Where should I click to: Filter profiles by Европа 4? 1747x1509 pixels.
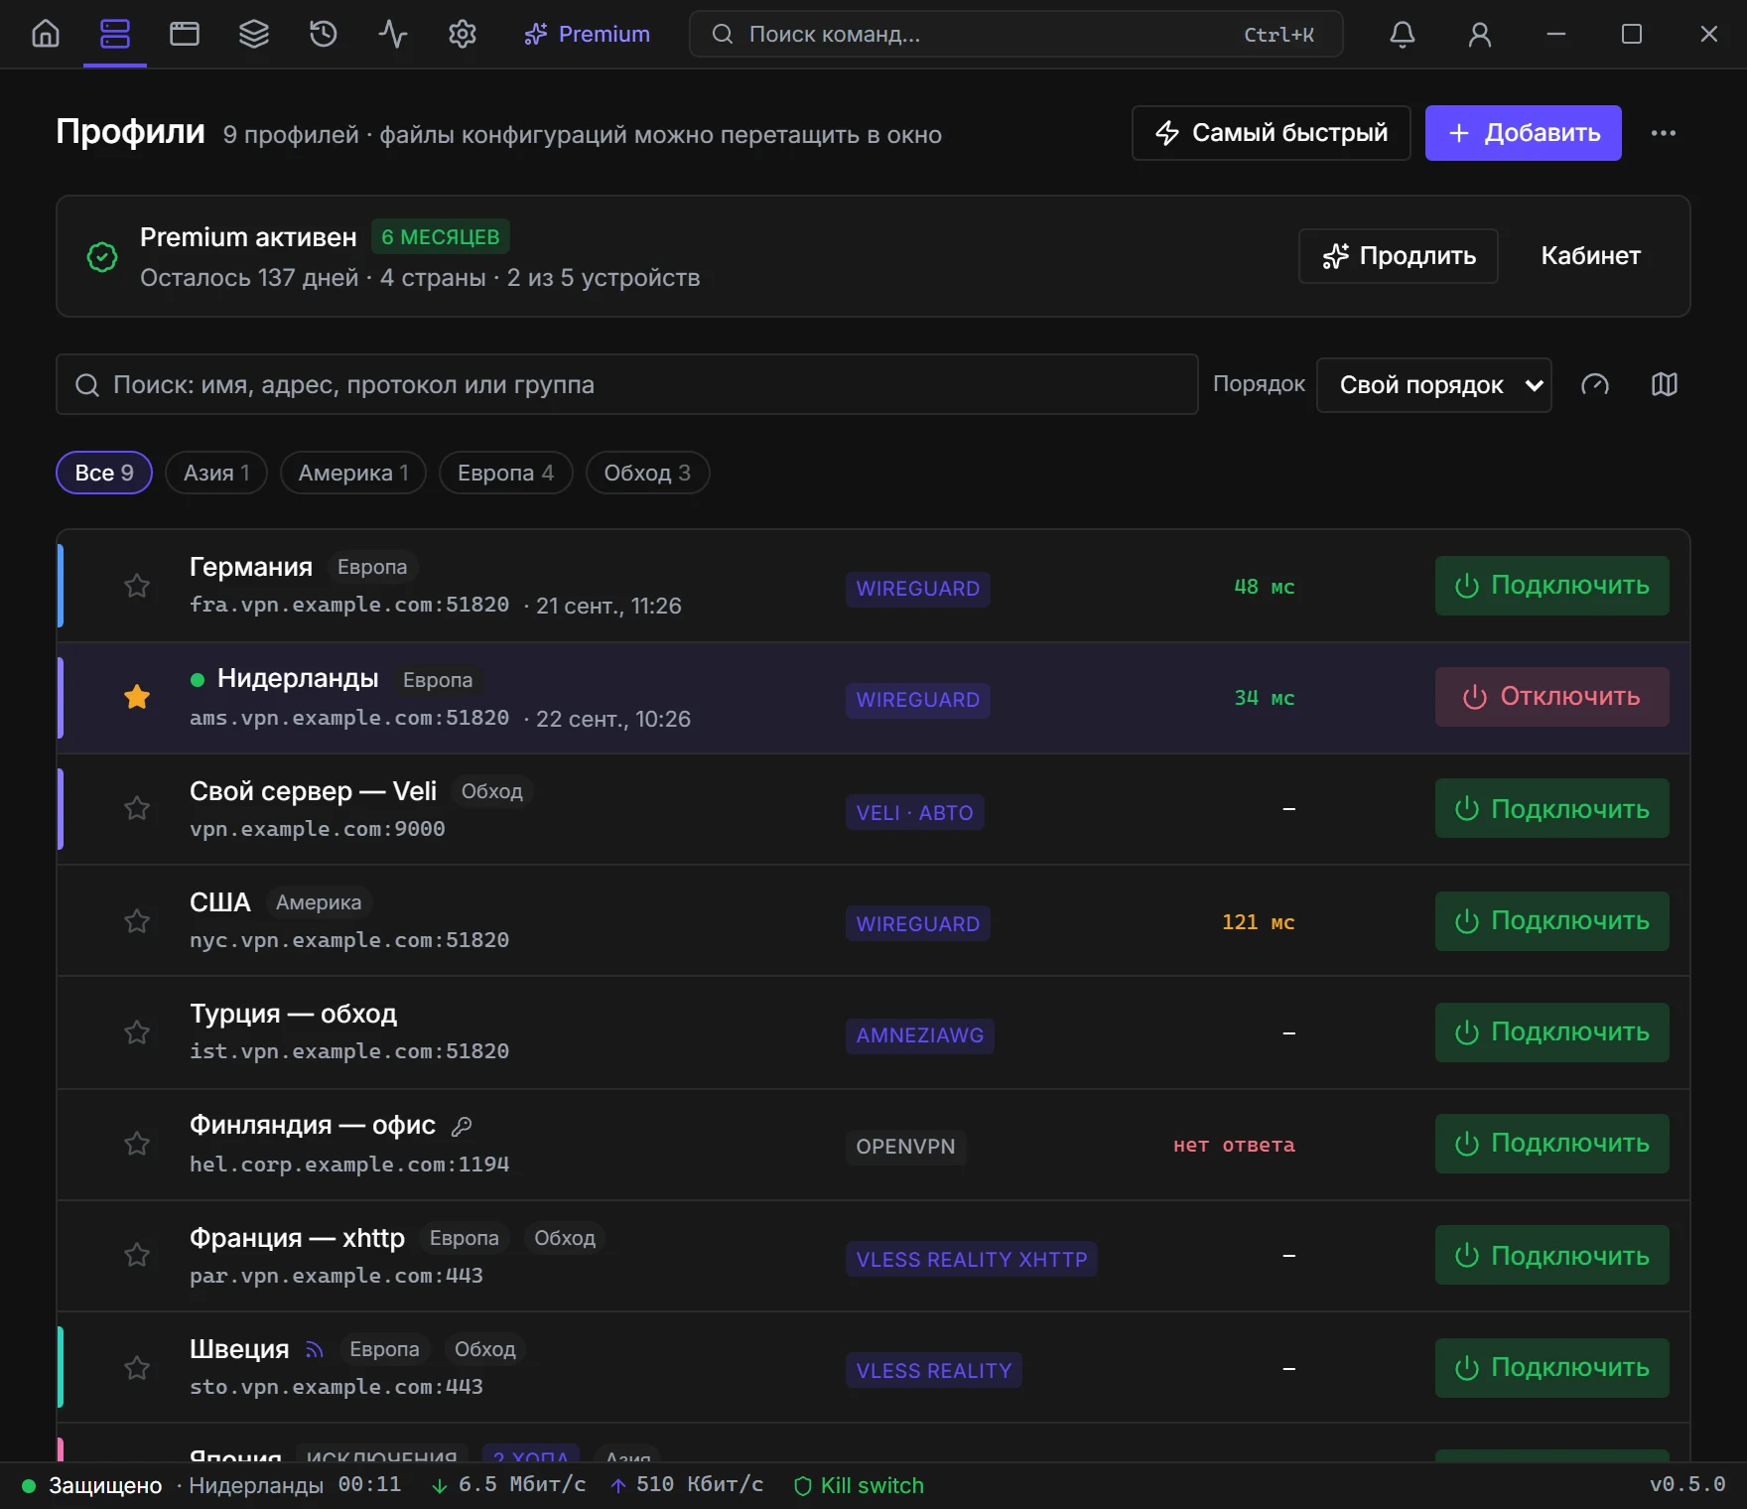tap(506, 473)
